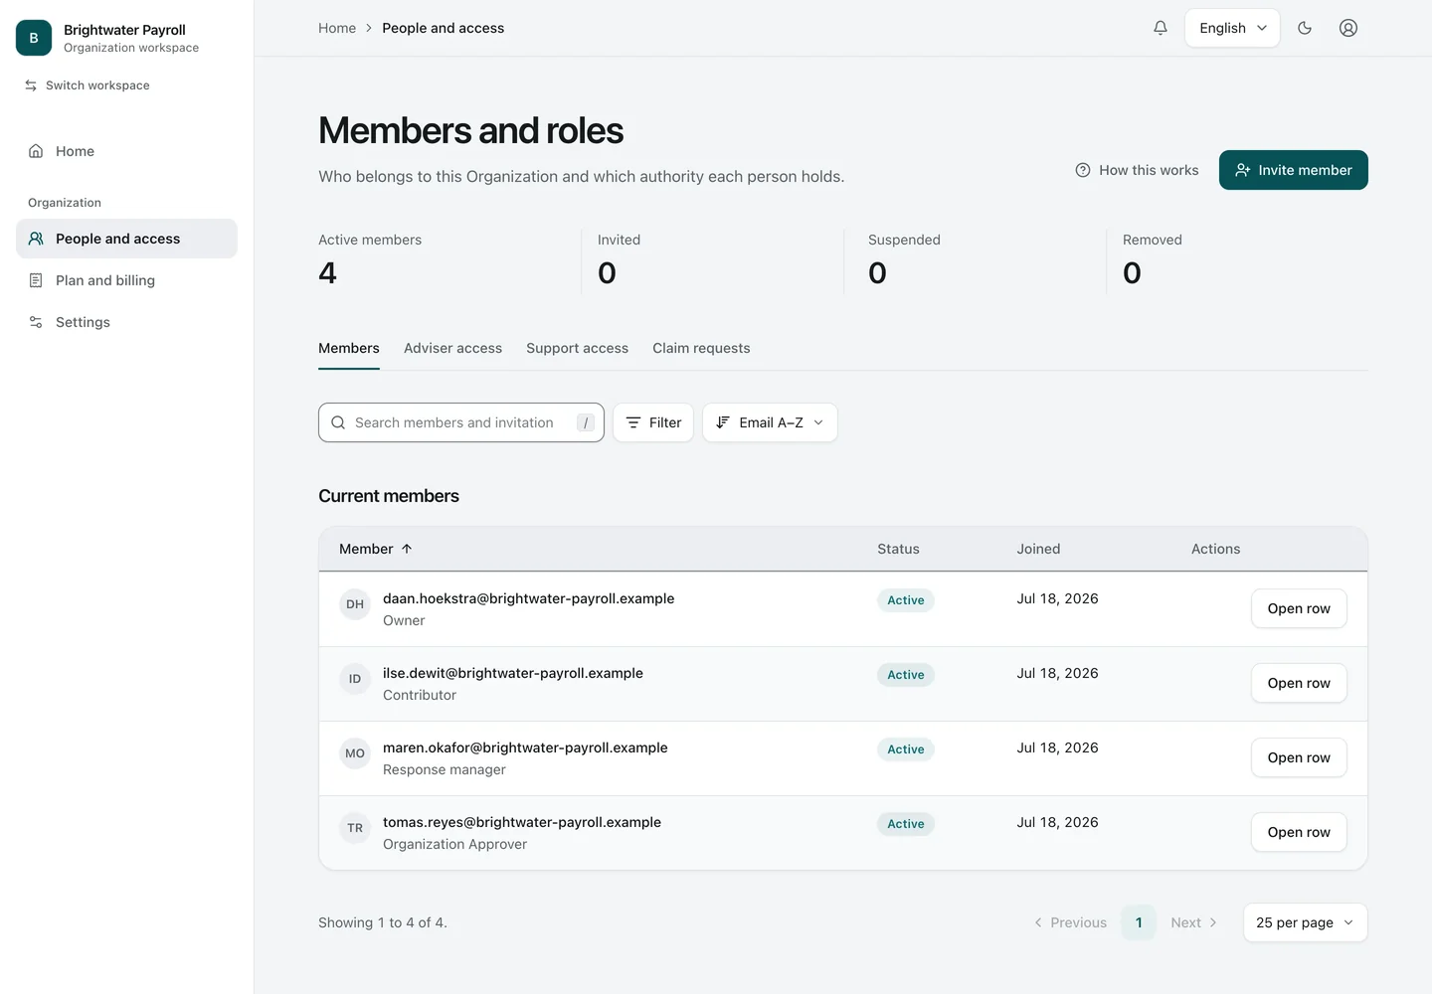Switch to the Support access tab
The image size is (1432, 994).
tap(577, 348)
